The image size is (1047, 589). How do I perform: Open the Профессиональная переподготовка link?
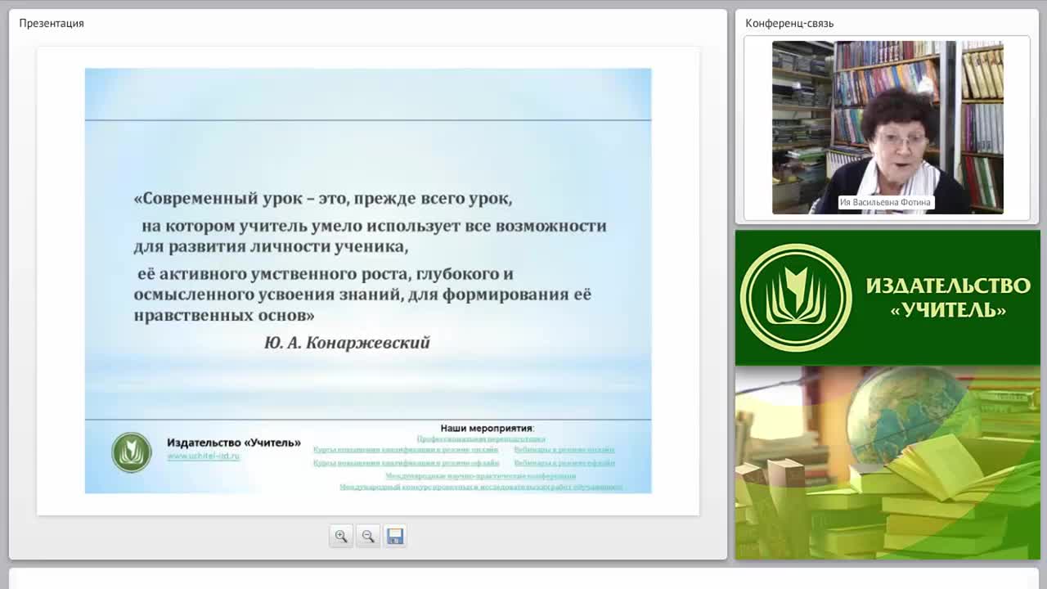click(x=481, y=439)
